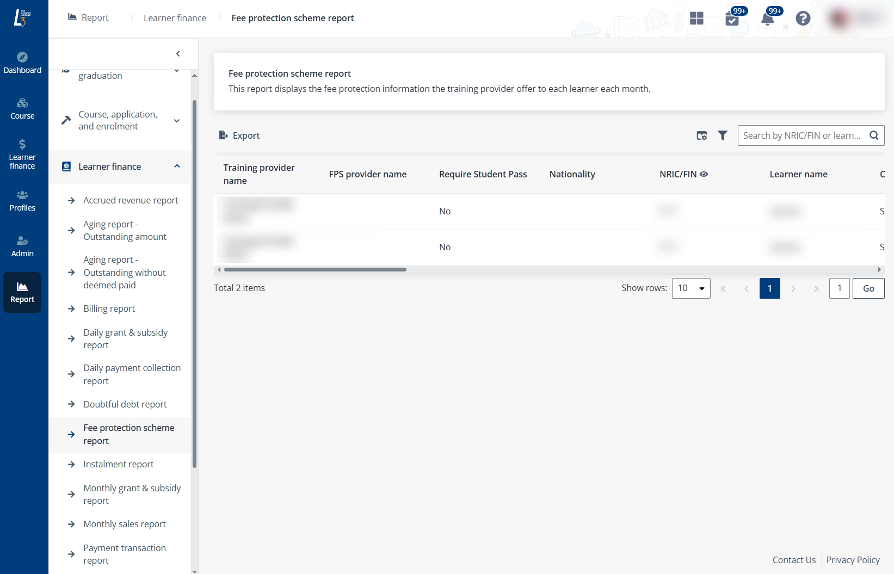894x574 pixels.
Task: Open the apps grid icon
Action: (696, 18)
